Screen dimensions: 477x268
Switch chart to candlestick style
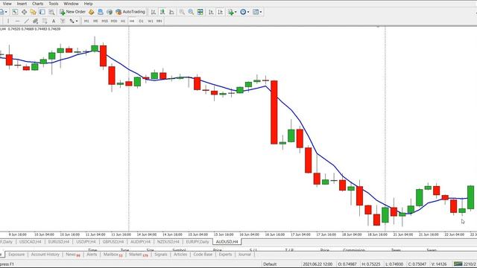click(162, 12)
